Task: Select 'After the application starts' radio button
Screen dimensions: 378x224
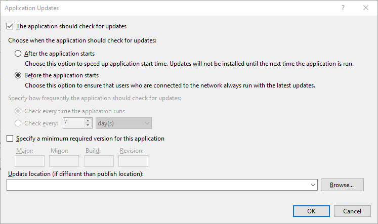Action: point(18,53)
